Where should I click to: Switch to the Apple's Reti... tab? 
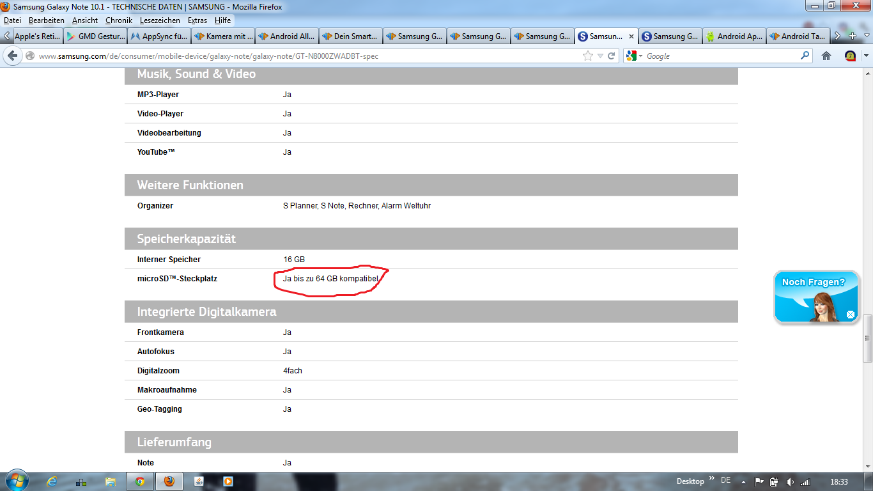[38, 36]
